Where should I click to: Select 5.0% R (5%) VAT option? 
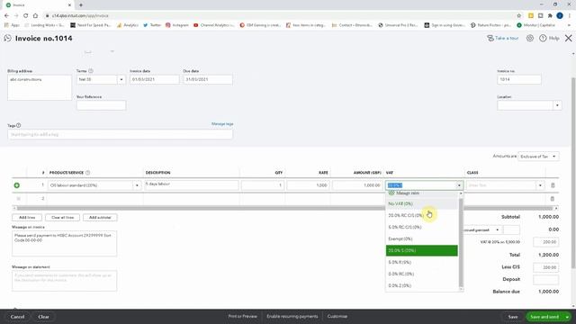[421, 262]
